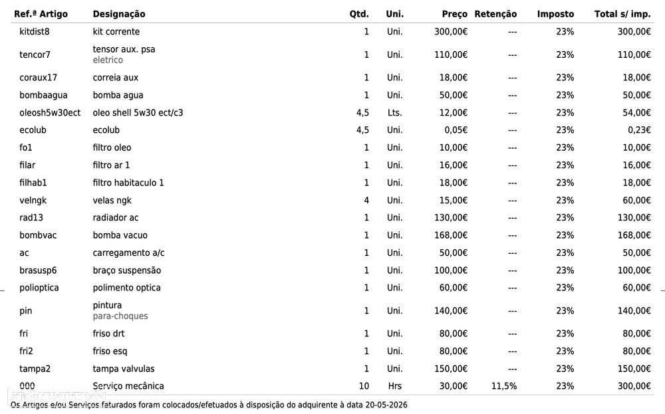Click the footer note with date 20-05-2026
The height and width of the screenshot is (414, 665).
coord(209,405)
